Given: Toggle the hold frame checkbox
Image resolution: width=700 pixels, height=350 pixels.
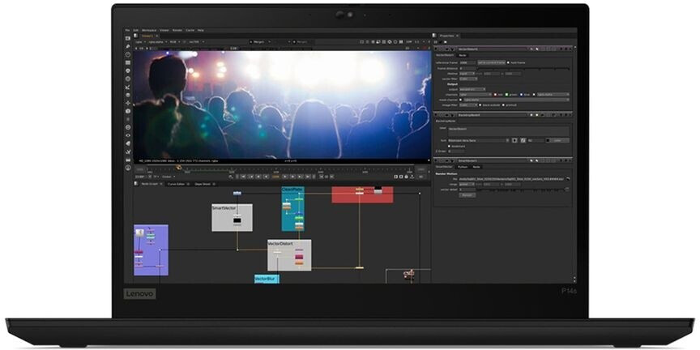Looking at the screenshot, I should 510,62.
